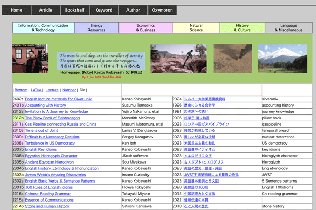Open Egyptian Hieroglyph Character link
This screenshot has height=210, width=316.
pos(51,156)
